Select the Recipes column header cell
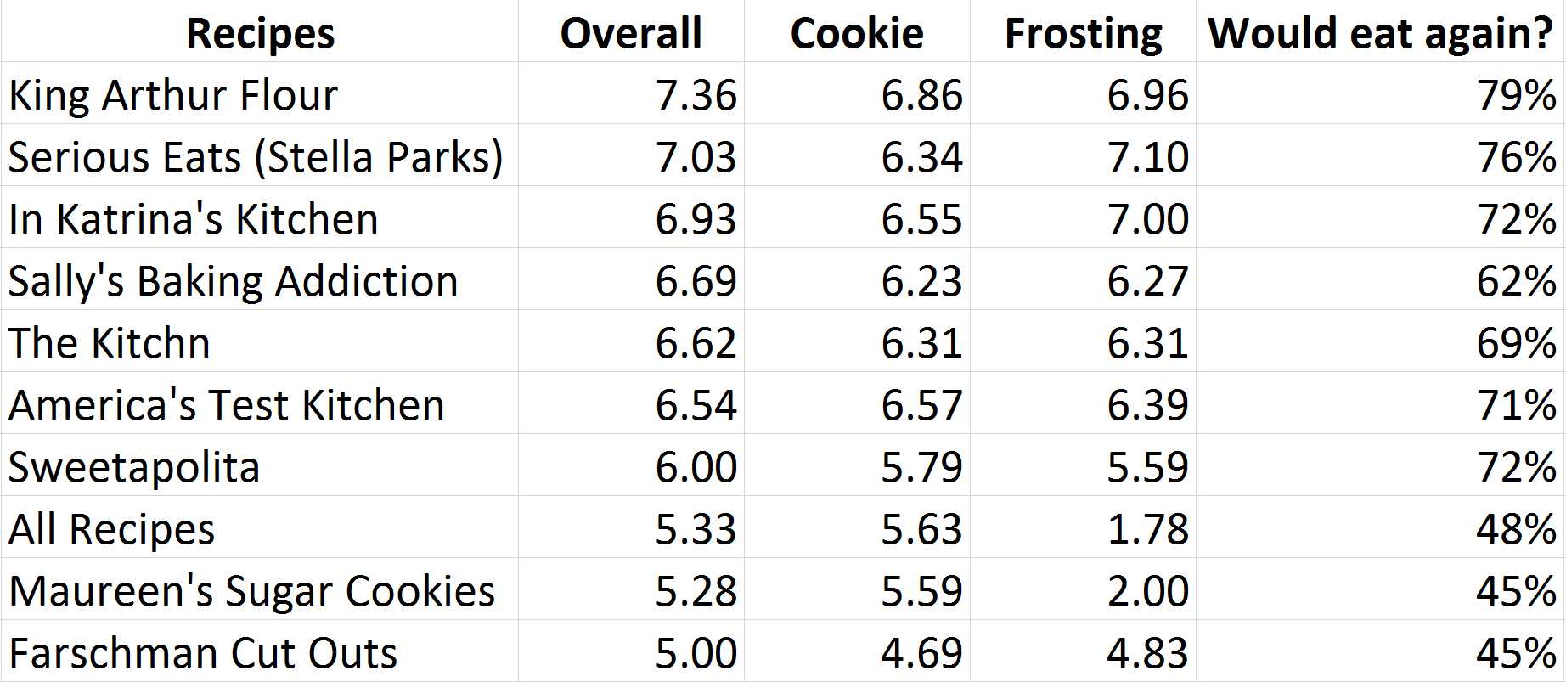 260,31
